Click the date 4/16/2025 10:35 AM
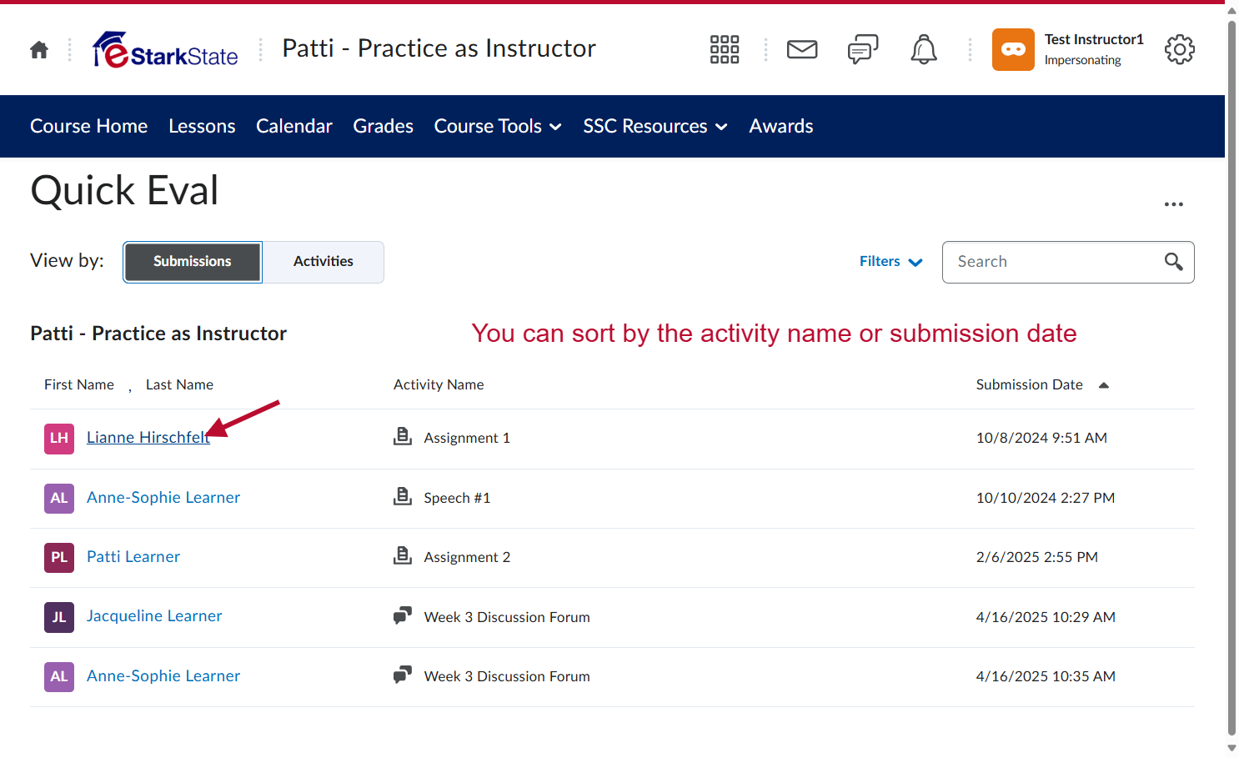 (1046, 676)
